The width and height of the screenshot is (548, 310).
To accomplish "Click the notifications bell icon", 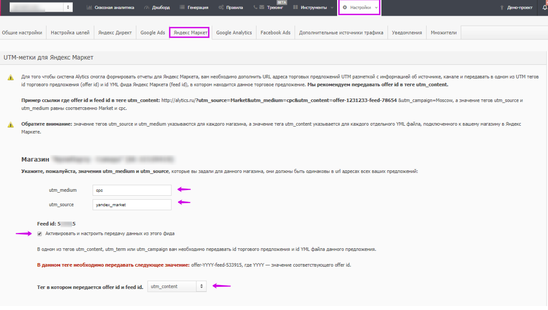I will coord(544,7).
